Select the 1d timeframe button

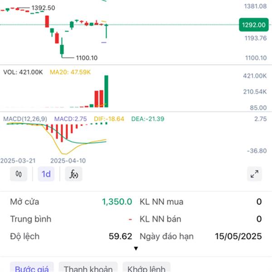(46, 174)
